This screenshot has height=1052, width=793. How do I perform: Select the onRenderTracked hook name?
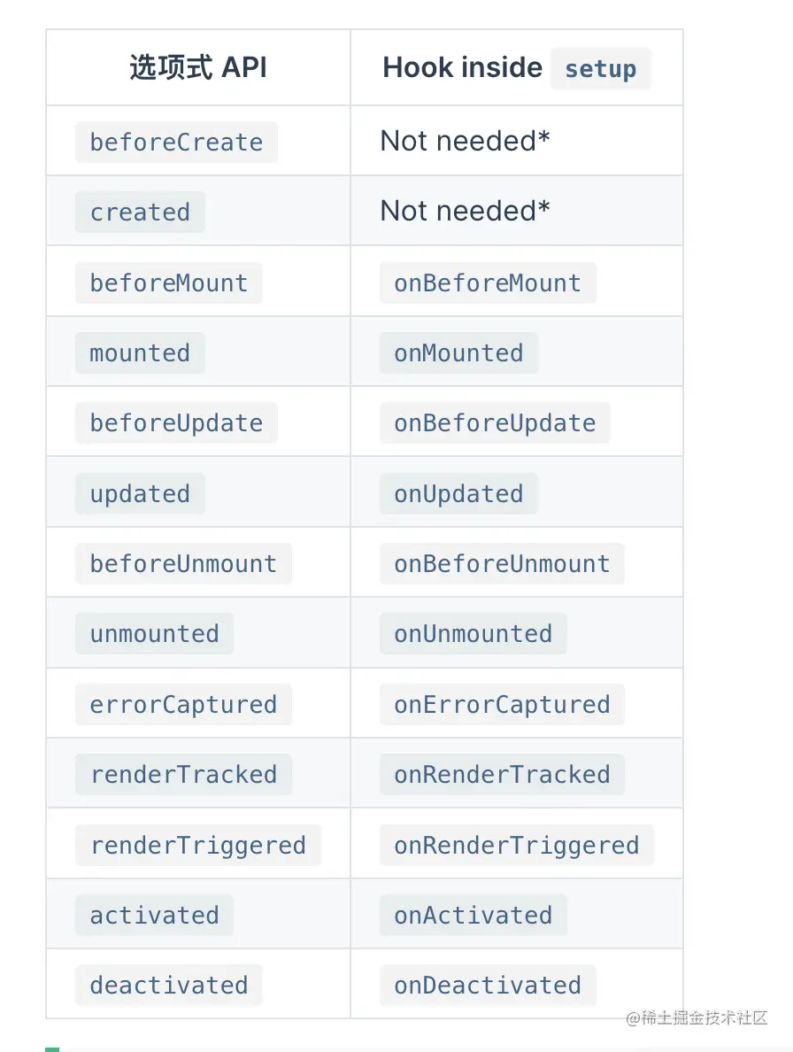[x=502, y=775]
